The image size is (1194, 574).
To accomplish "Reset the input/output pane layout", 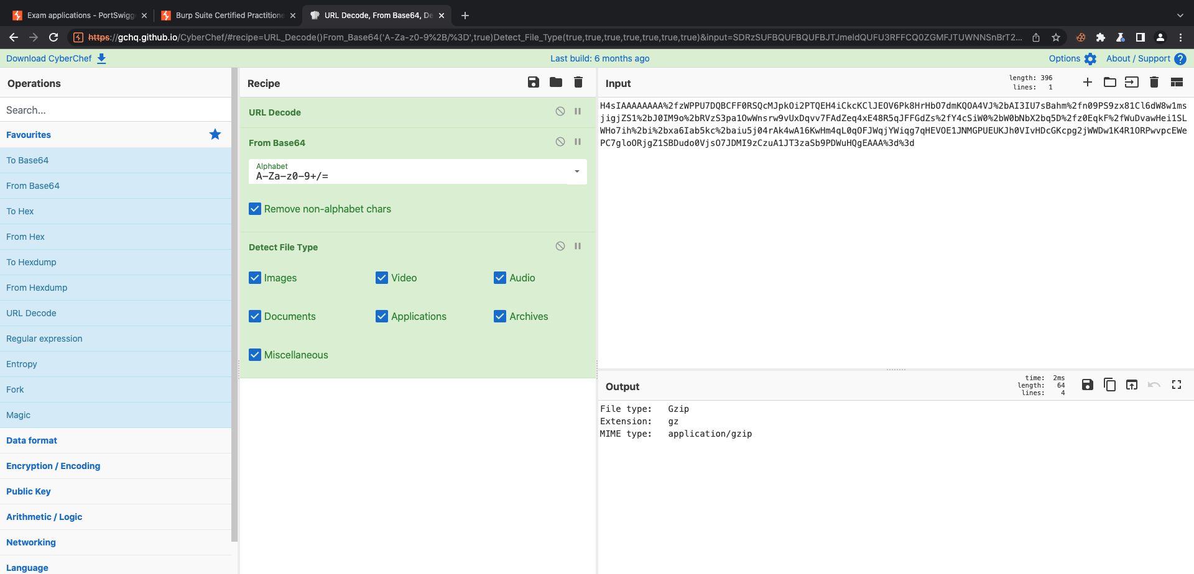I will point(1177,82).
